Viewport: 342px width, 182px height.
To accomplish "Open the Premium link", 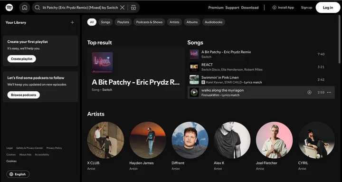I will pyautogui.click(x=216, y=8).
